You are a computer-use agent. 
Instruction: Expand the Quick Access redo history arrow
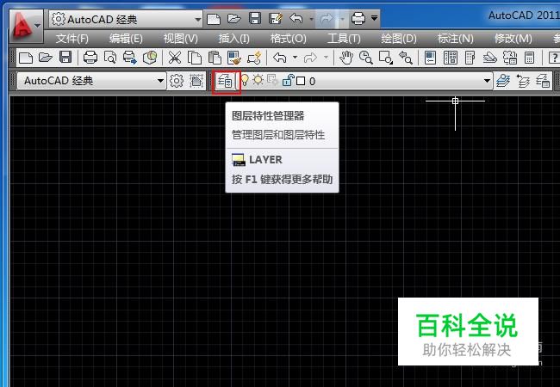(x=342, y=19)
